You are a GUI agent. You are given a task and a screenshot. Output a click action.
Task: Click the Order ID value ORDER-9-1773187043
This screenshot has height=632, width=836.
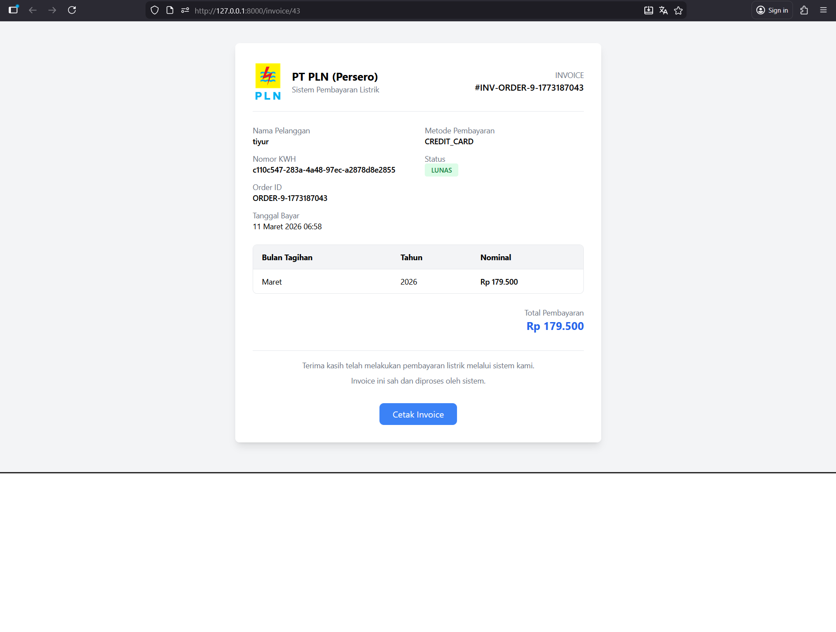point(290,198)
